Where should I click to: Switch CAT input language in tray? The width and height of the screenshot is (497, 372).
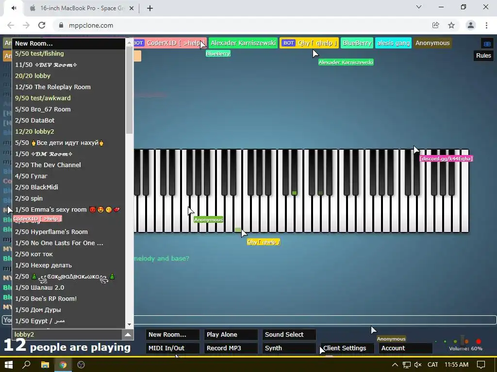(432, 365)
